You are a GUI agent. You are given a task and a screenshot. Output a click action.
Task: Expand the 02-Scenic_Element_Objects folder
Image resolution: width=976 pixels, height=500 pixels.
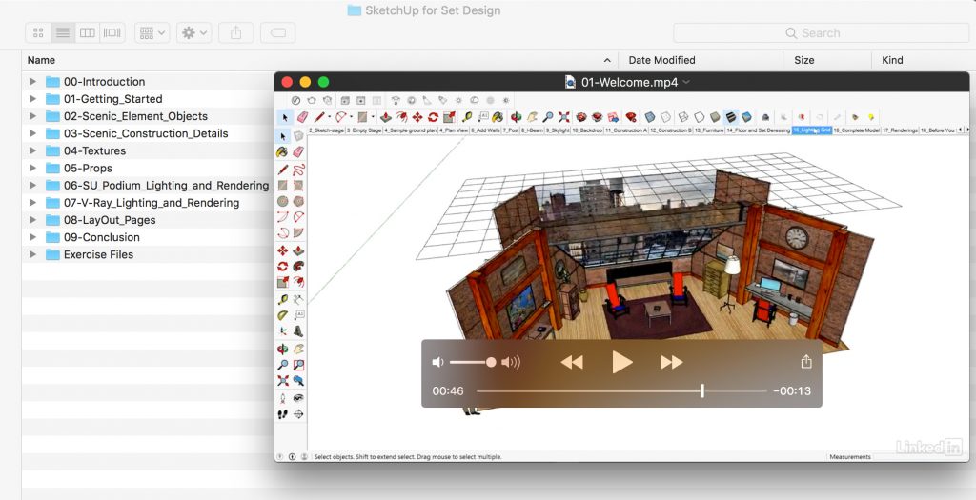pyautogui.click(x=32, y=116)
